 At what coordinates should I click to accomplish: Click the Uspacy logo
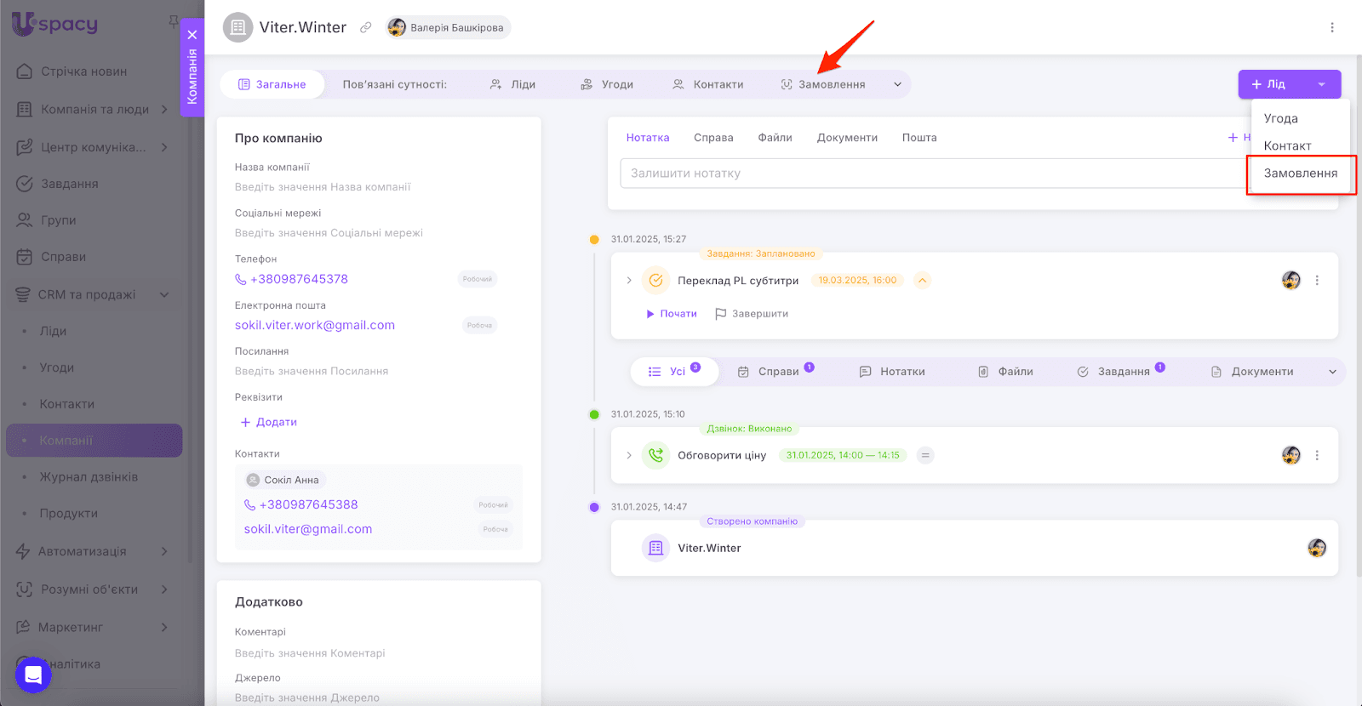(x=54, y=24)
